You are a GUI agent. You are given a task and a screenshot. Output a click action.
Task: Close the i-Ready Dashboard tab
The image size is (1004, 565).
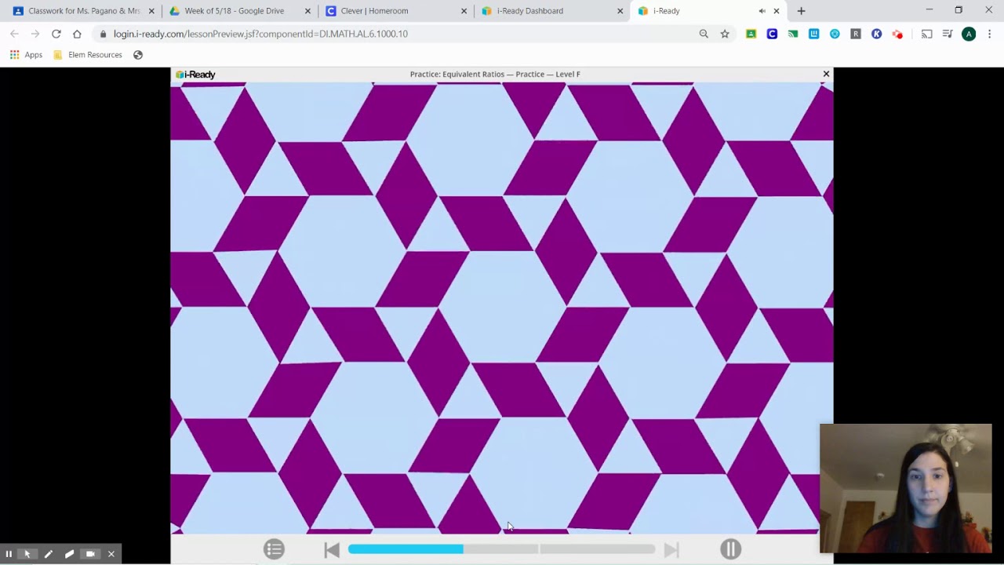(620, 11)
